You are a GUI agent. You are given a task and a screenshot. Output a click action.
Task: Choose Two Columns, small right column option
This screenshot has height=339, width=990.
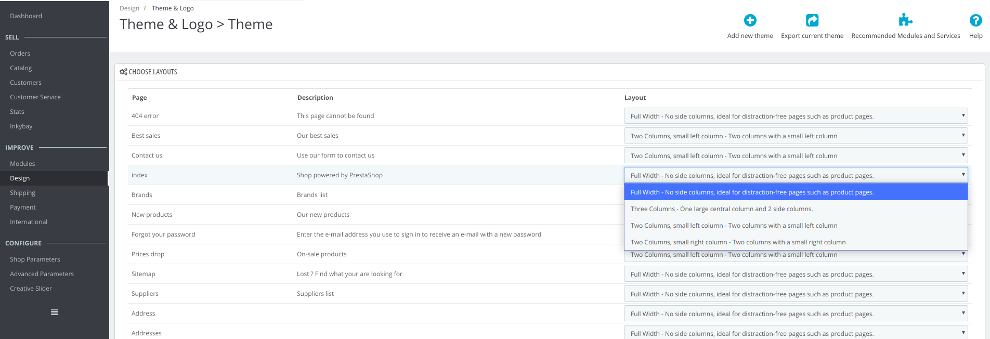click(738, 242)
